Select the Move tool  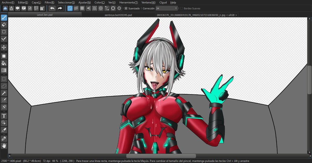pyautogui.click(x=4, y=47)
